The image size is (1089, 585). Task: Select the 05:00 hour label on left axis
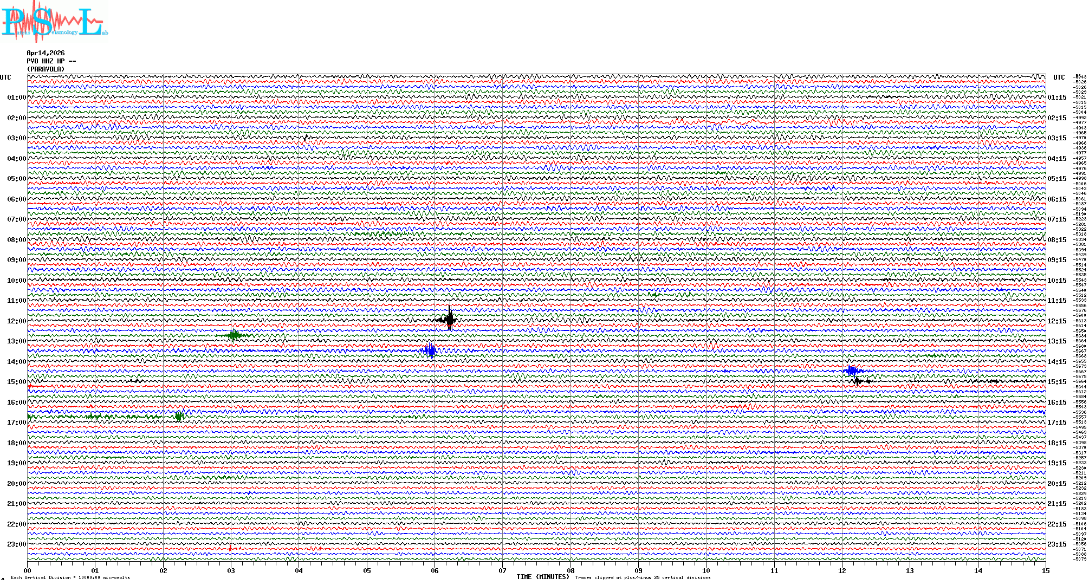16,179
